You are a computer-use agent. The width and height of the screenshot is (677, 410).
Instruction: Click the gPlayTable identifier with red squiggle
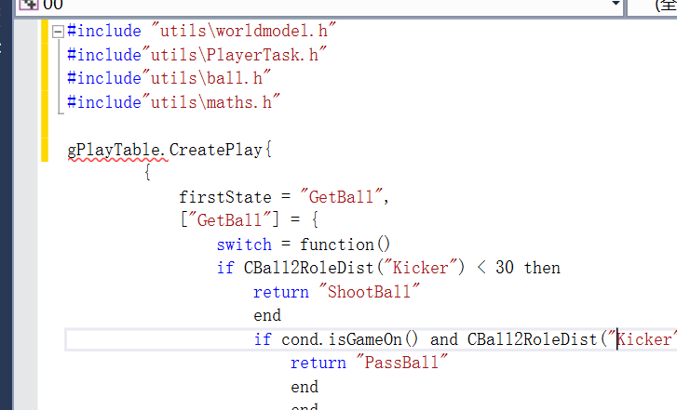coord(113,150)
